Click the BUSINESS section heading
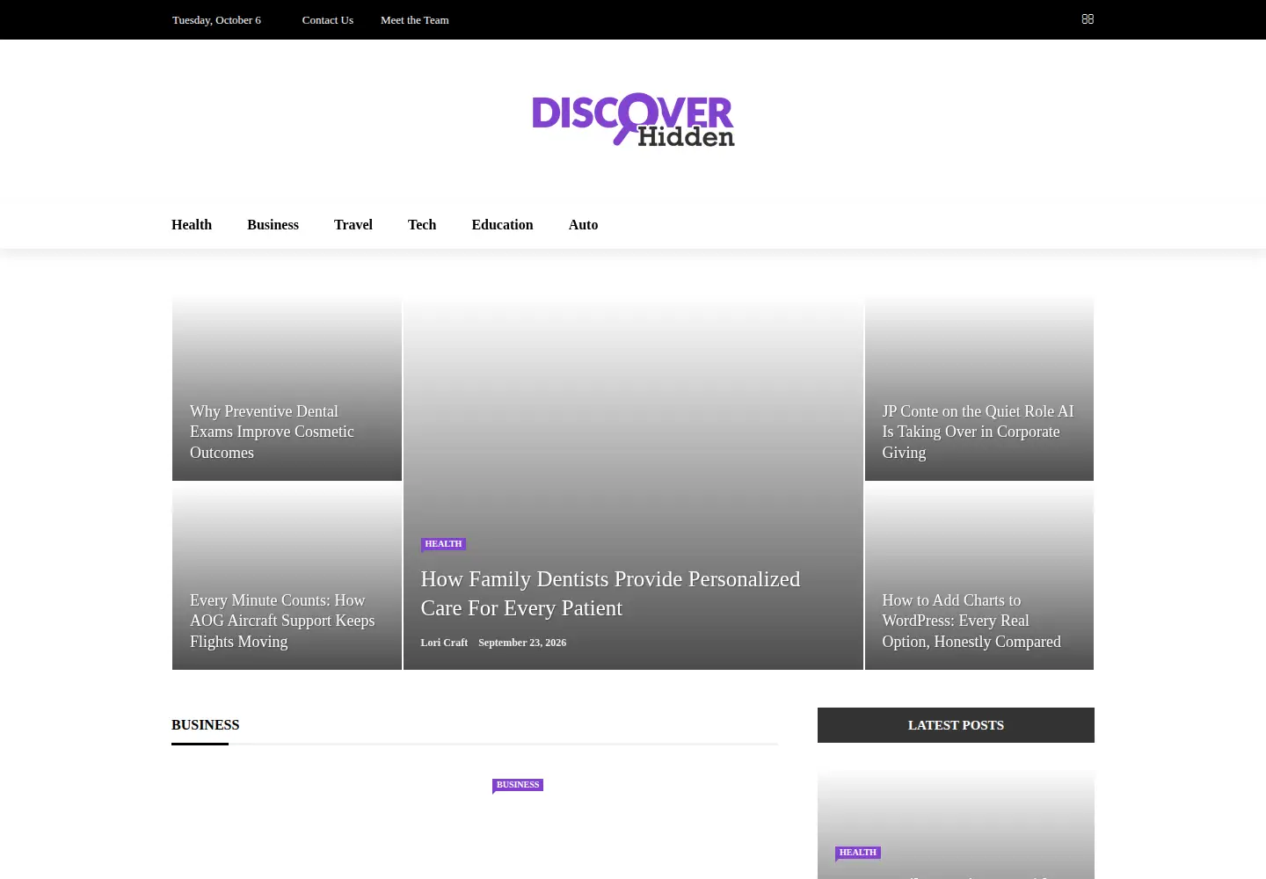 (x=206, y=725)
